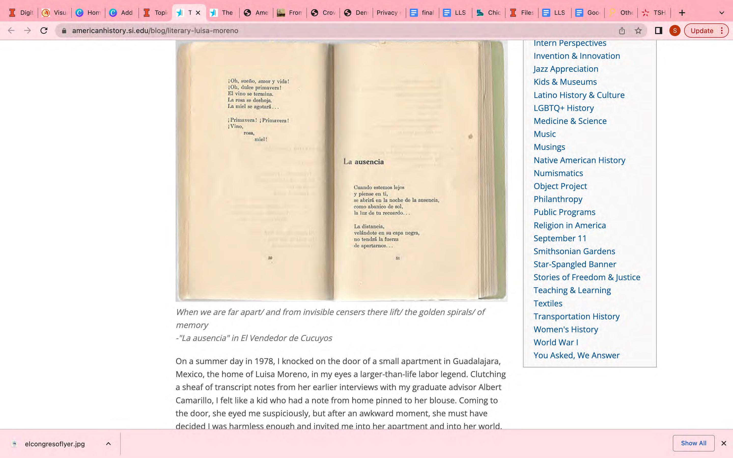Close the downloads bar
The height and width of the screenshot is (458, 733).
724,443
